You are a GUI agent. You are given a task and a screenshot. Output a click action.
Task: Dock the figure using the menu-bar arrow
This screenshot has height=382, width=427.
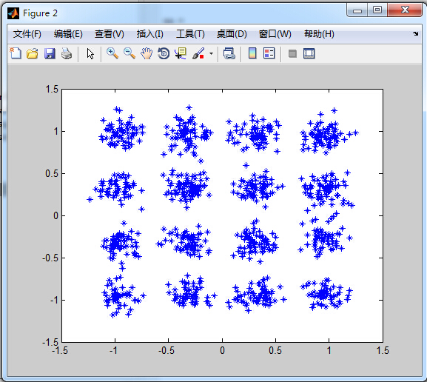[416, 34]
